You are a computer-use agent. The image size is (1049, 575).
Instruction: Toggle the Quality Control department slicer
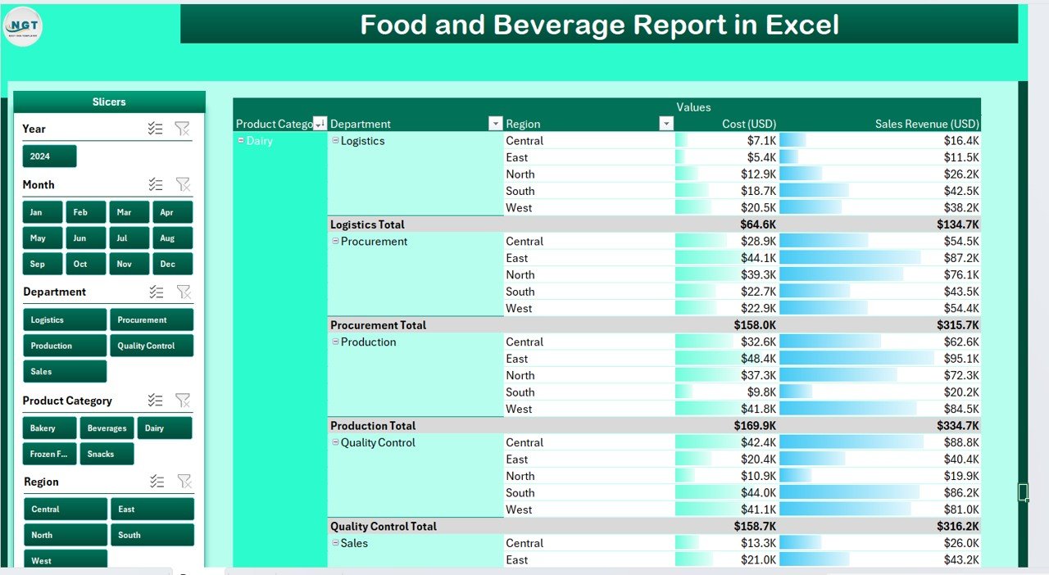152,346
